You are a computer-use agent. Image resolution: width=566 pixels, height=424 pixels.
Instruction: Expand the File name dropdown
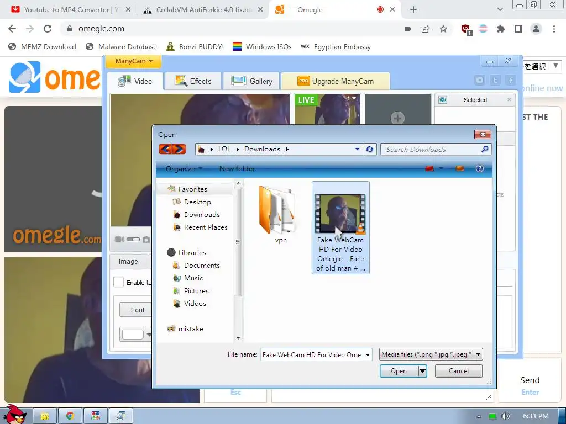tap(368, 355)
